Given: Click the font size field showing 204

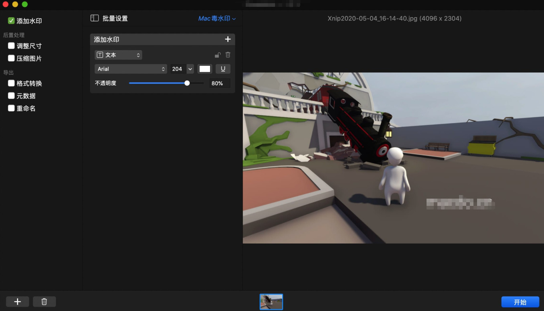Looking at the screenshot, I should (178, 69).
